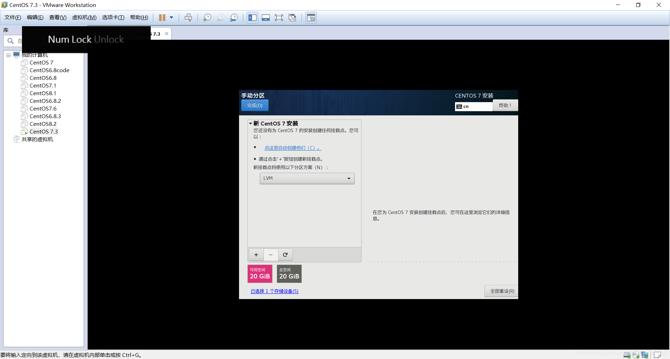Viewport: 670px width, 359px height.
Task: Click the library search magnifier icon
Action: click(x=10, y=41)
